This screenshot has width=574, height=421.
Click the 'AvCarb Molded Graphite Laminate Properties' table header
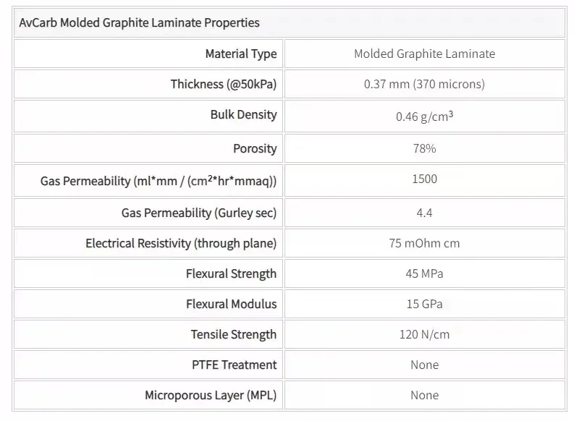[x=138, y=23]
